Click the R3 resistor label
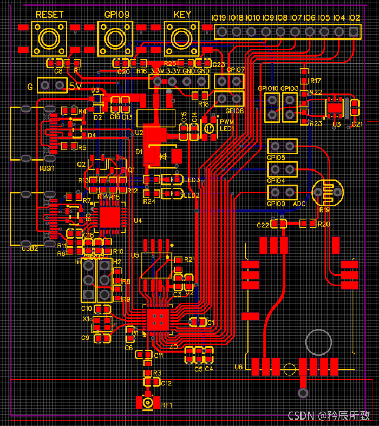Image resolution: width=379 pixels, height=426 pixels. click(158, 373)
